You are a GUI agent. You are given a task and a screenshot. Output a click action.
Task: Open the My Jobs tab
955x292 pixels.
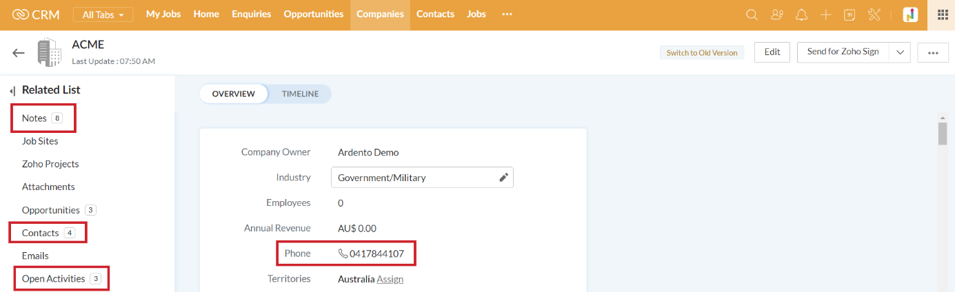(163, 14)
